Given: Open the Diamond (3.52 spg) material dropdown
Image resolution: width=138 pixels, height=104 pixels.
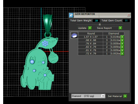Looking at the screenshot, I should coord(103,96).
